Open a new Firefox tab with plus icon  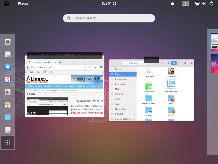click(60, 62)
